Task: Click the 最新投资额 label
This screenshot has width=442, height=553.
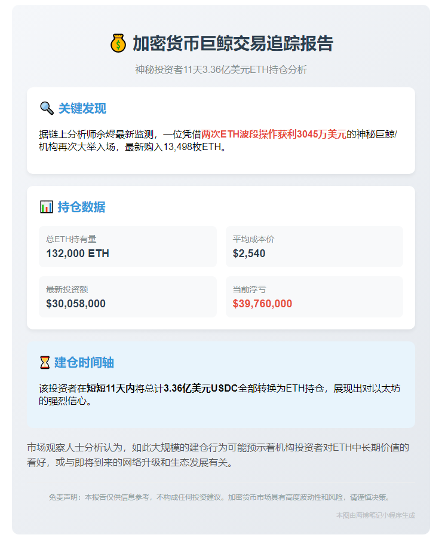Action: pos(67,289)
